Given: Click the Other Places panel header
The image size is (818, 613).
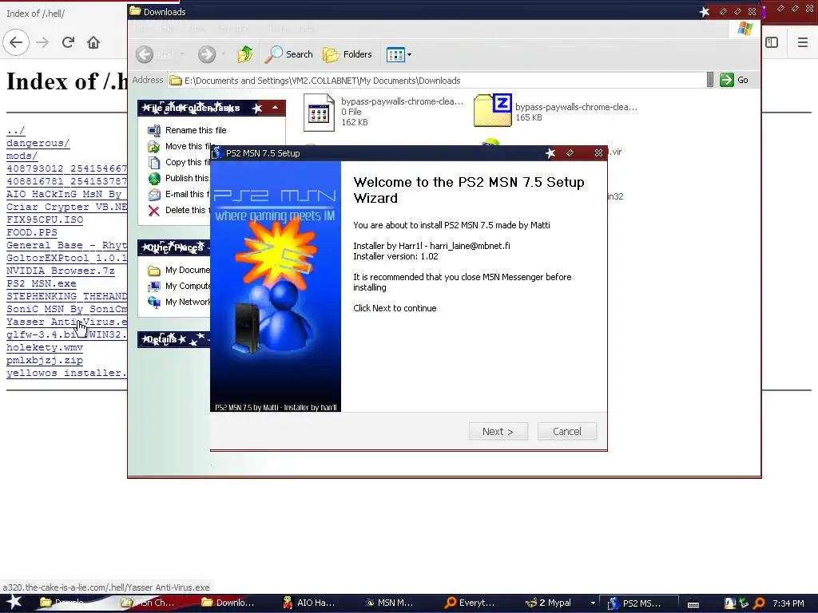Looking at the screenshot, I should click(173, 247).
